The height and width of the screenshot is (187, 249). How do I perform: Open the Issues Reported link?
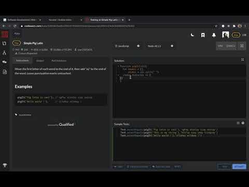26,54
